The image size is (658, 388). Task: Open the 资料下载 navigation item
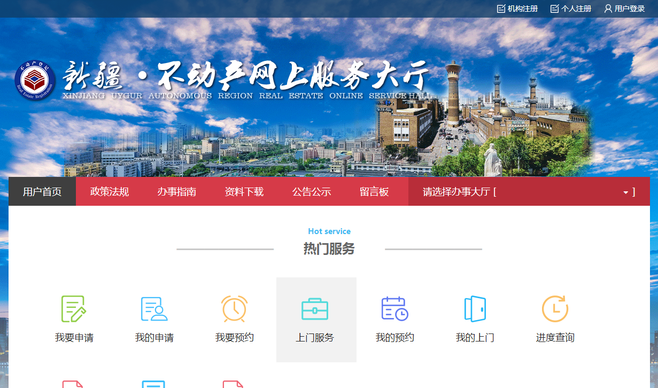coord(244,191)
